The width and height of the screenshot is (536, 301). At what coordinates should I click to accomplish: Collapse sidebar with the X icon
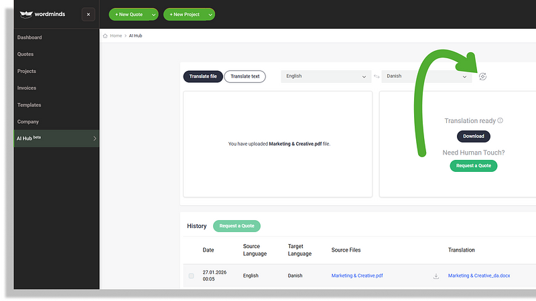[88, 14]
